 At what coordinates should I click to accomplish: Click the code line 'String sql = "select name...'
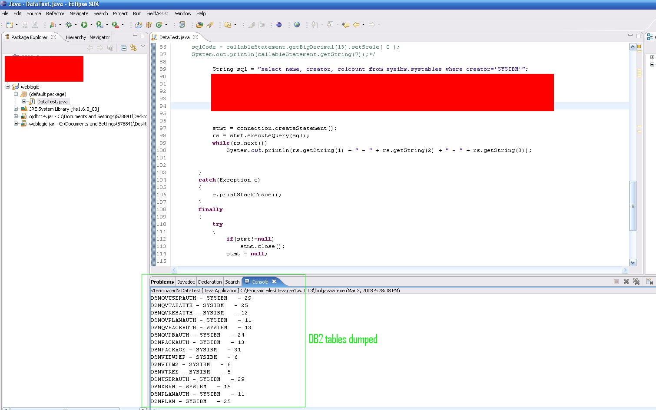(370, 69)
